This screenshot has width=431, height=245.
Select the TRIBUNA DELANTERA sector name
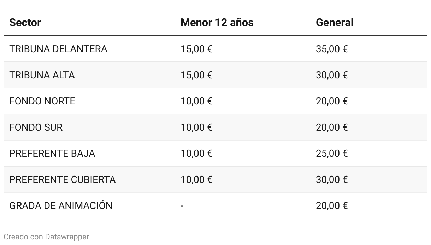[x=58, y=49]
